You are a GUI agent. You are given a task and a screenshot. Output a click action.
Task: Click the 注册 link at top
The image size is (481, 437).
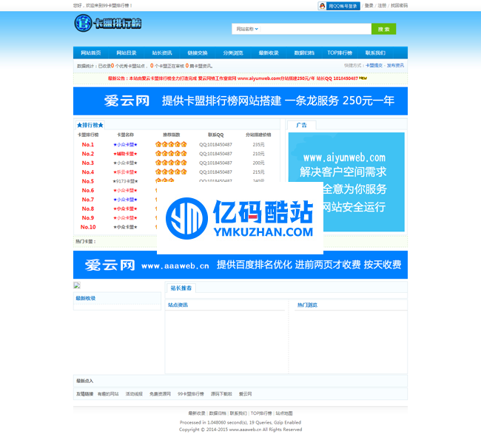click(x=382, y=5)
